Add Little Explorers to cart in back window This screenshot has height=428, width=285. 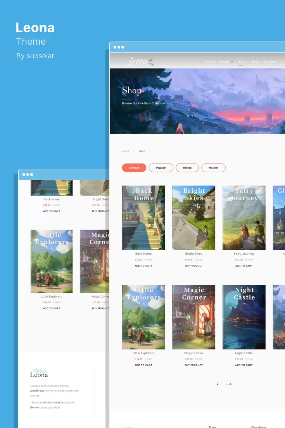click(x=52, y=308)
